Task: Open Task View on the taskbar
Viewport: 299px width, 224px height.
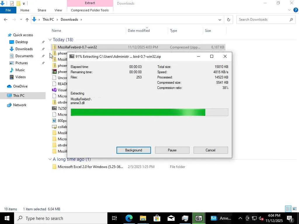Action: click(x=114, y=218)
